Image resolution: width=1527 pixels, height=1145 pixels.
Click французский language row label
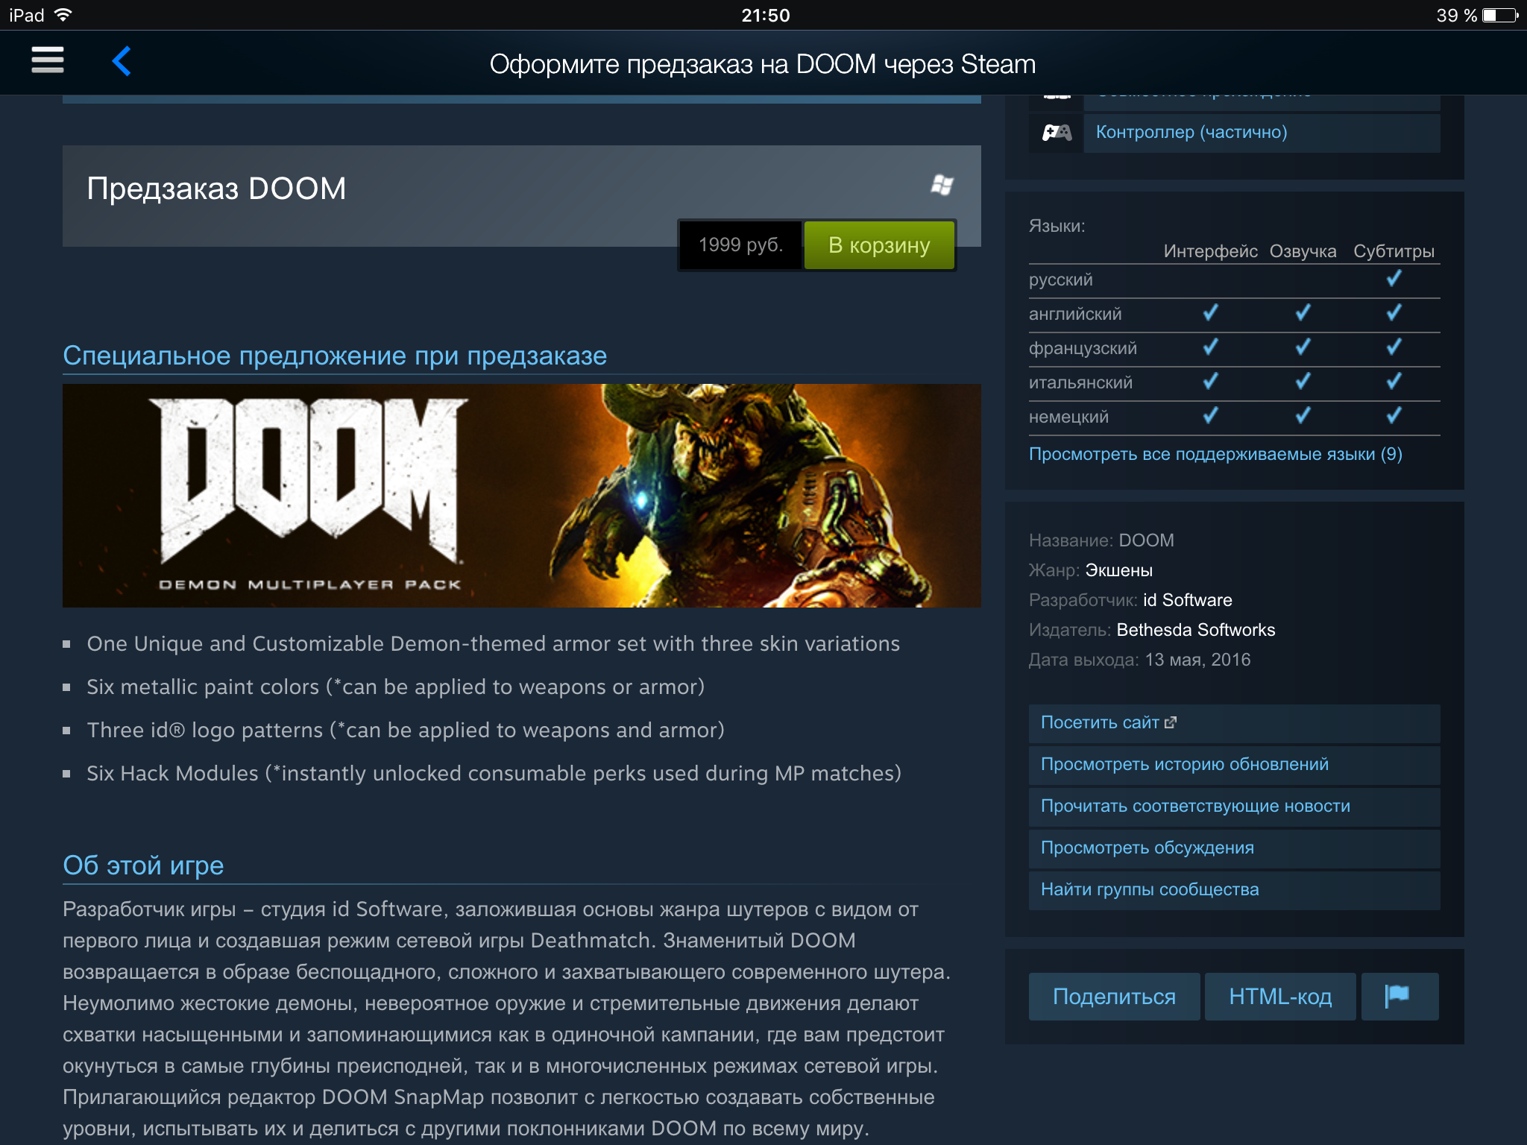(x=1083, y=348)
